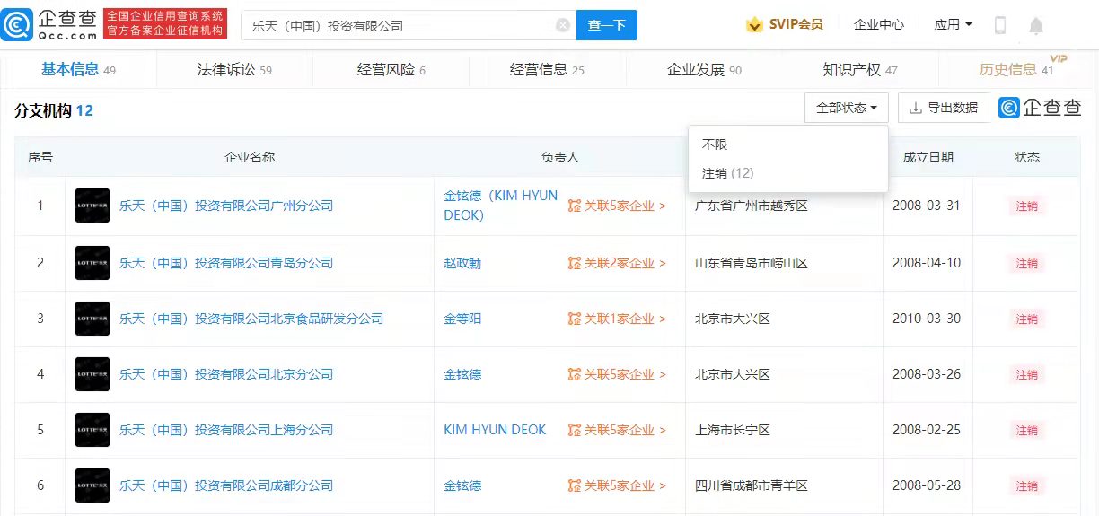Click the SVIP crown member icon
This screenshot has height=516, width=1099.
[x=754, y=24]
